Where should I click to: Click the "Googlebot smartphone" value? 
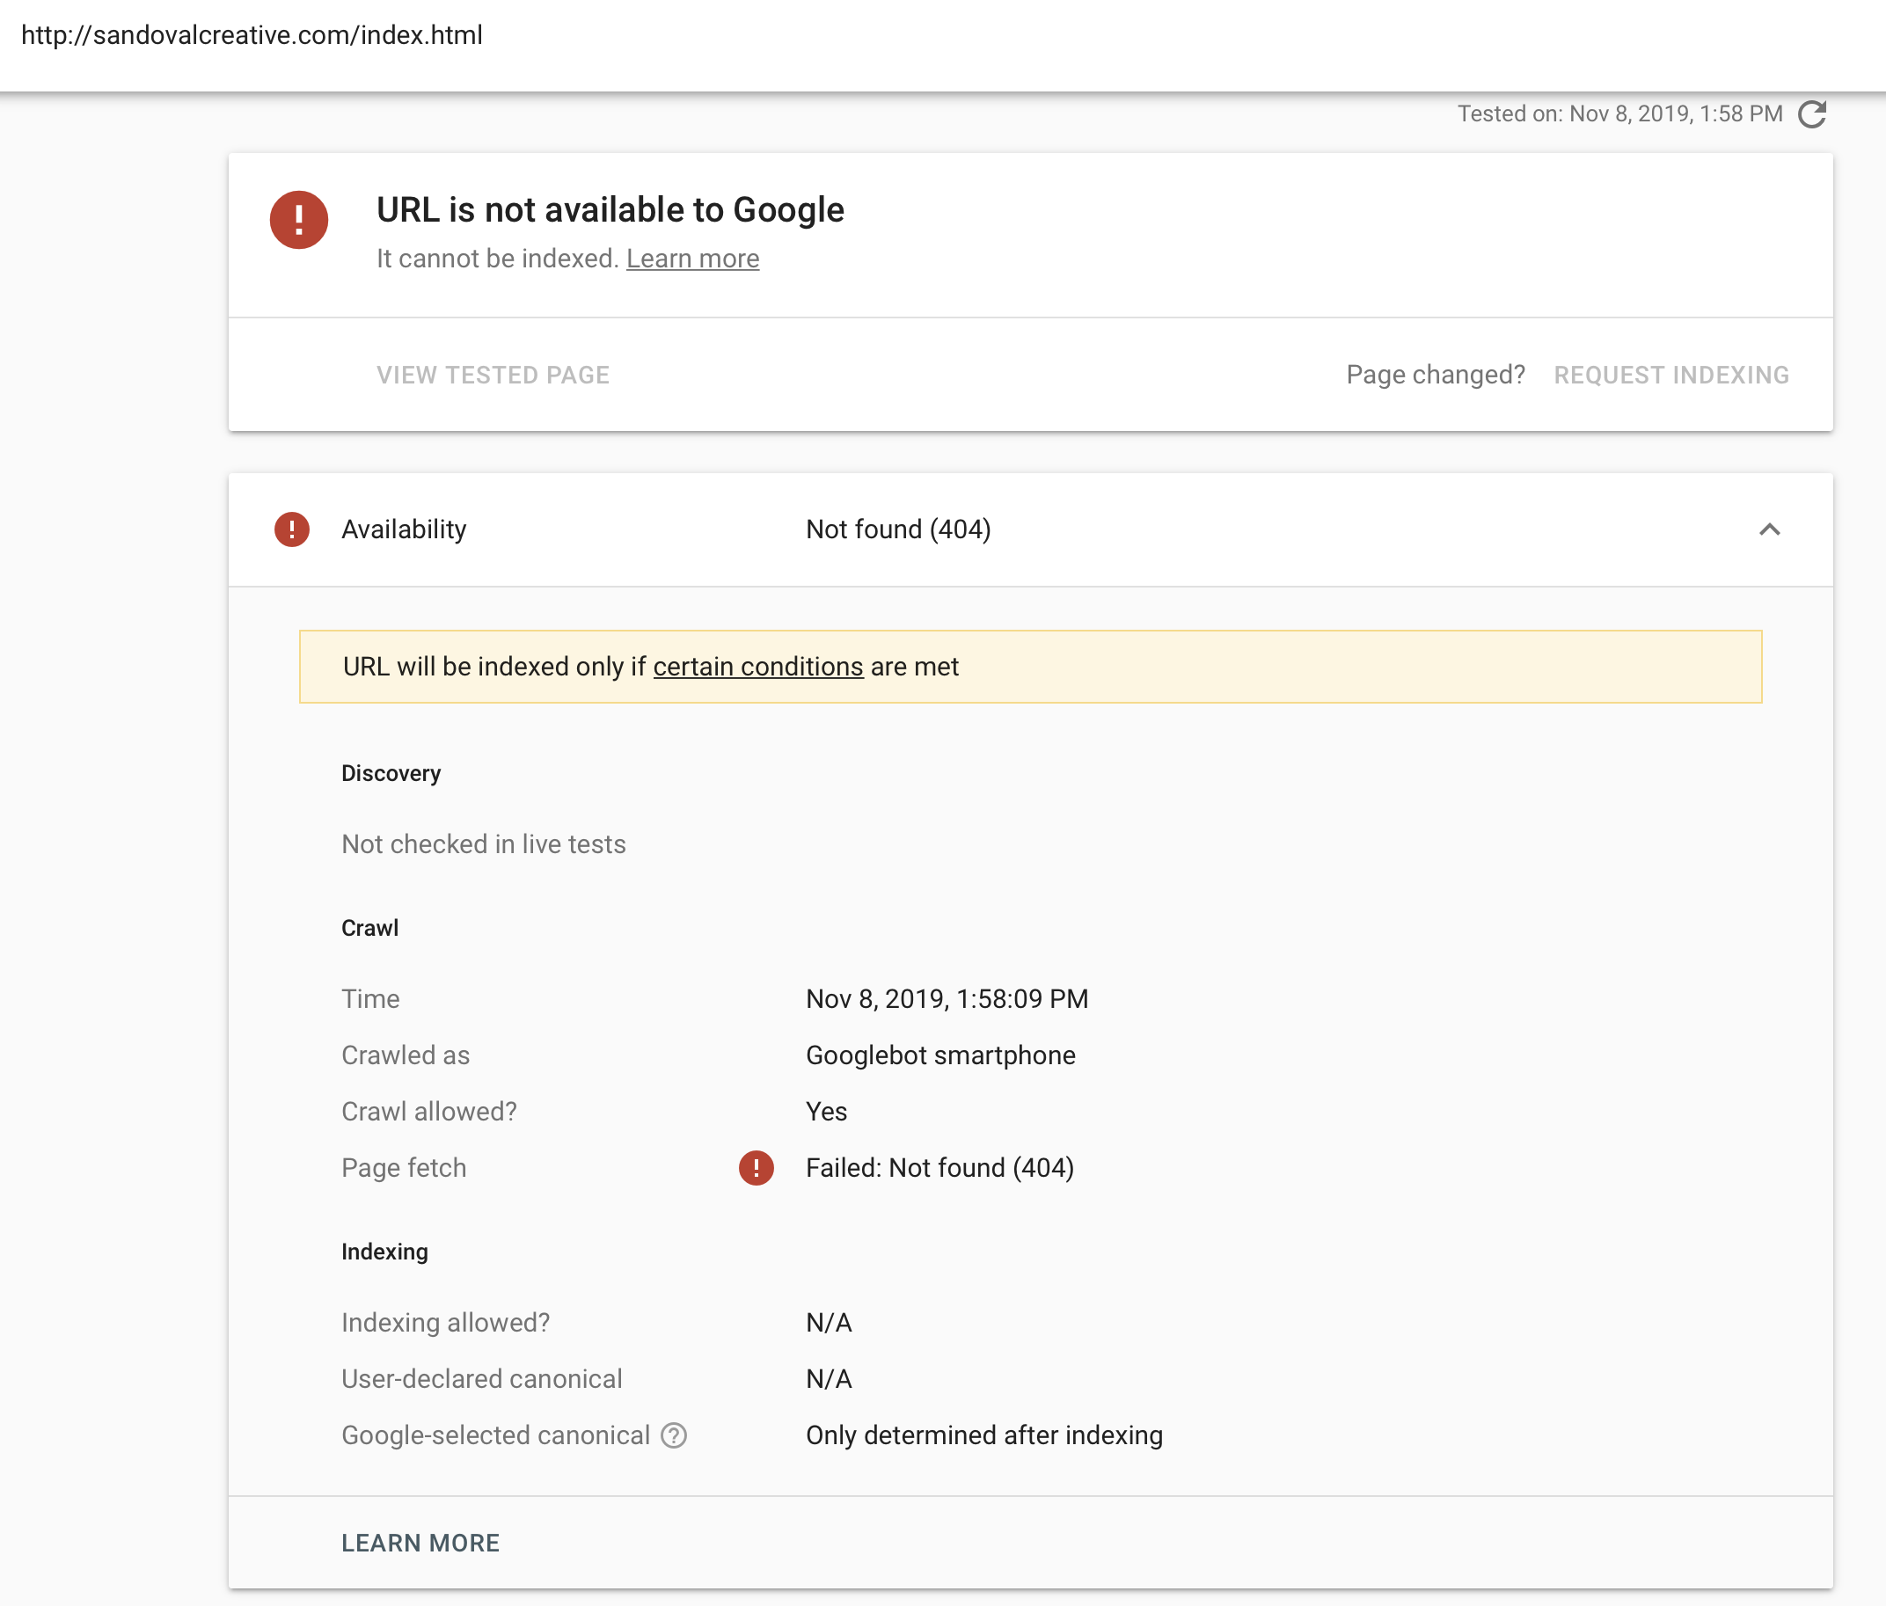pos(940,1055)
